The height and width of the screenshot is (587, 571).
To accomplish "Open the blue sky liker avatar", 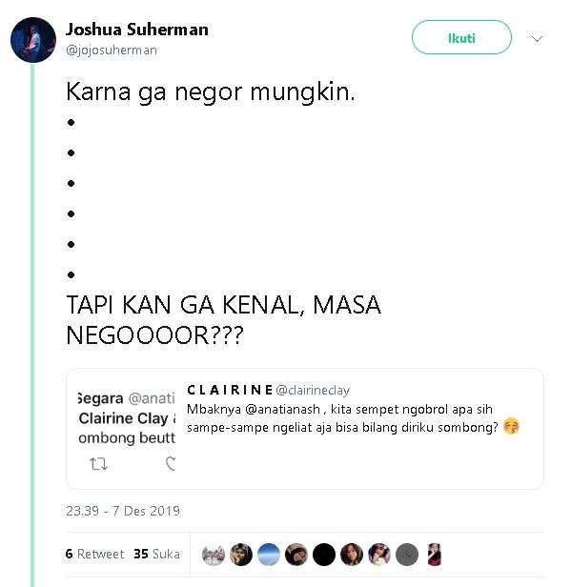I will point(269,555).
